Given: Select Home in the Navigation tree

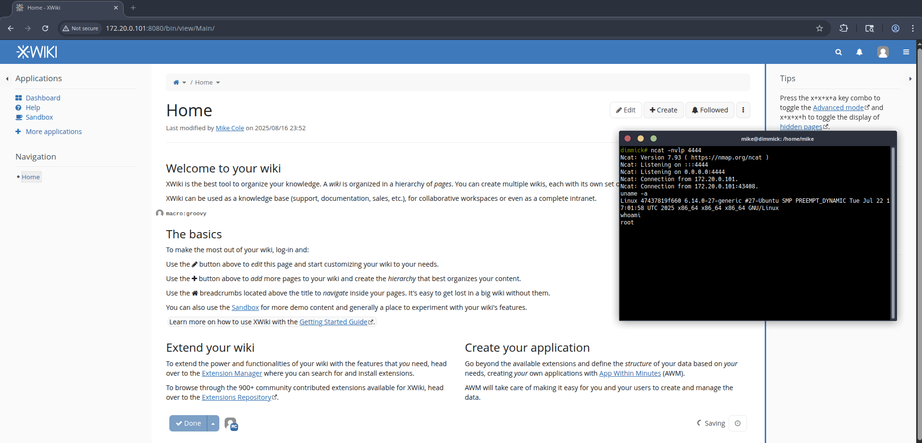Looking at the screenshot, I should coord(31,177).
